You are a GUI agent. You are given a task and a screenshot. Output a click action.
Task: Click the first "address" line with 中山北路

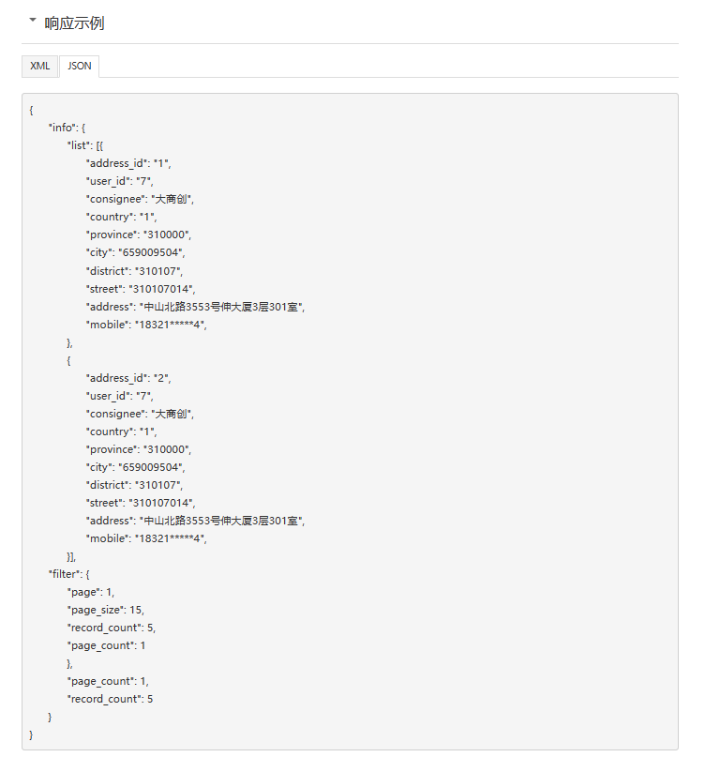tap(195, 307)
